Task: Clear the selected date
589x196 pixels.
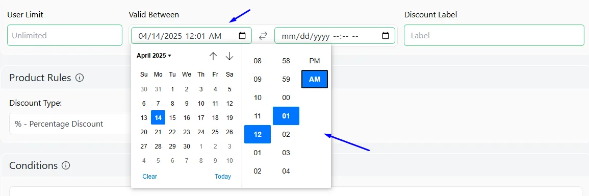Action: pos(150,177)
